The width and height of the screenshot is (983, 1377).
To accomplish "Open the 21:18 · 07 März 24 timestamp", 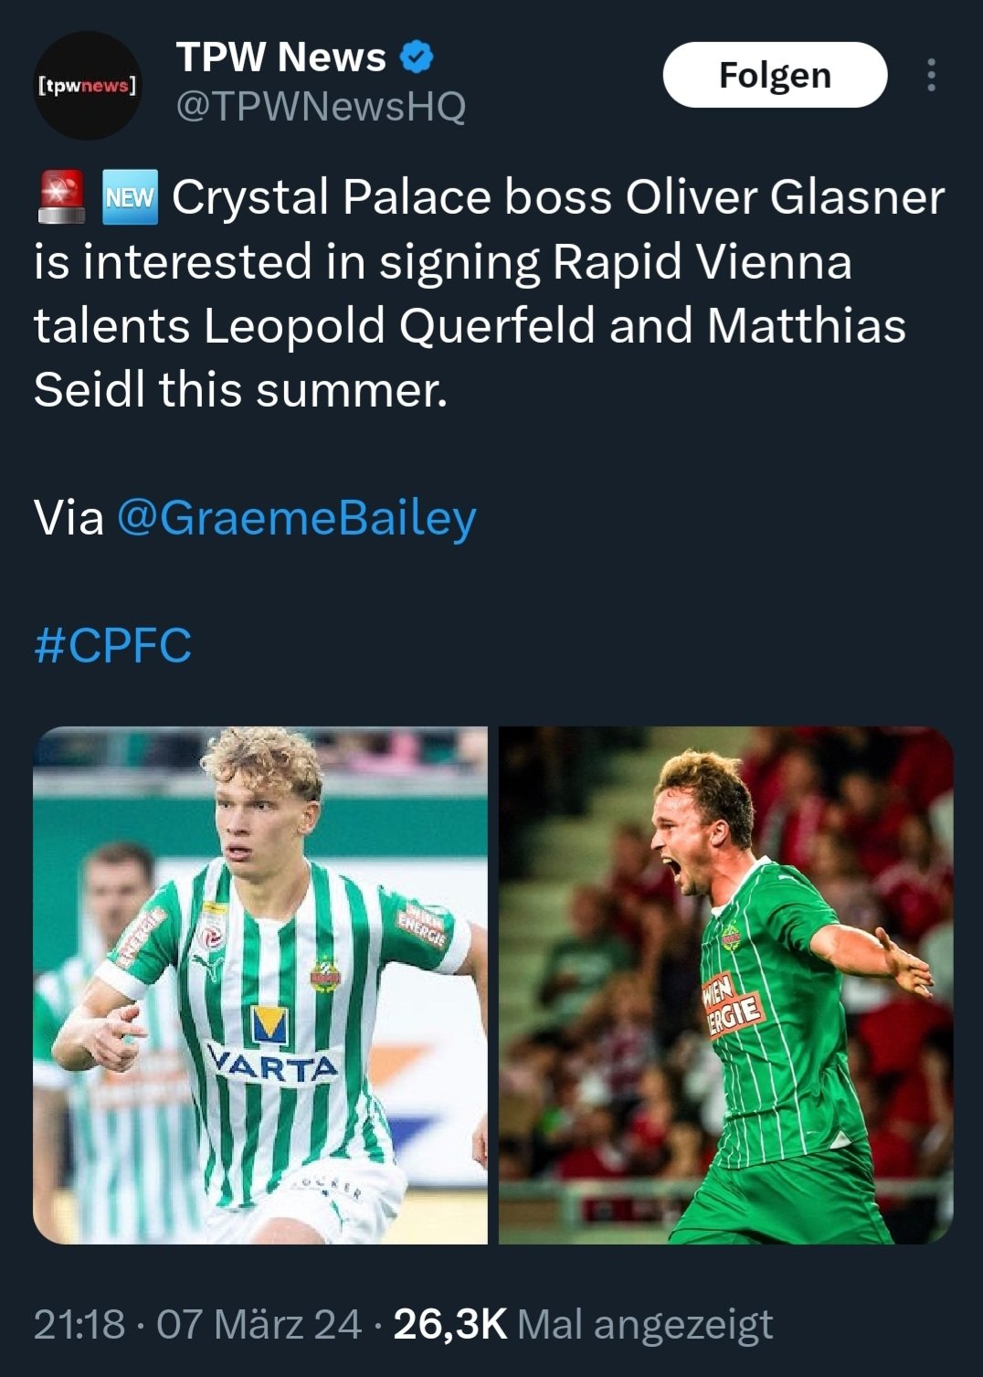I will click(x=197, y=1324).
